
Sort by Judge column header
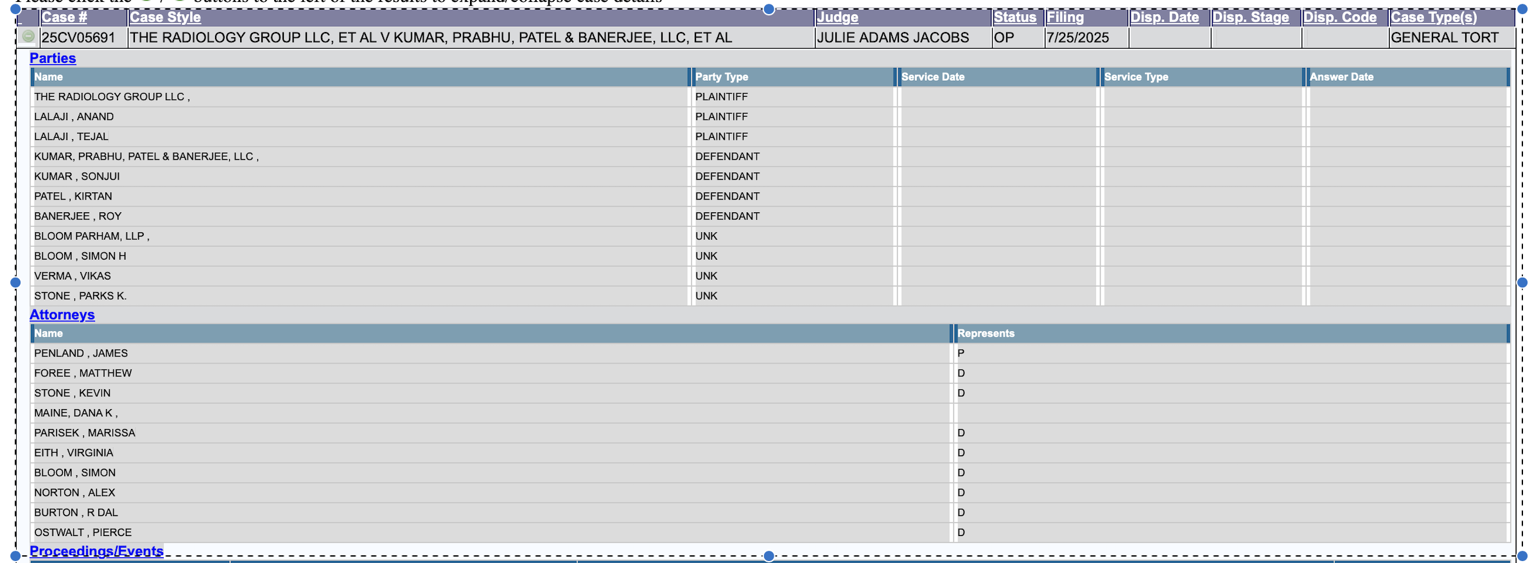click(x=837, y=17)
